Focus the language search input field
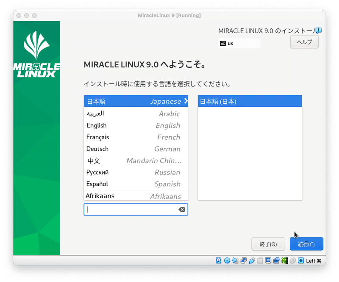339x282 pixels. tap(136, 210)
